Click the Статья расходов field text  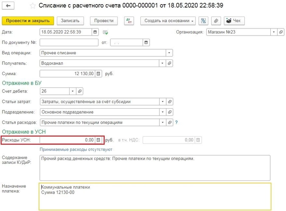(x=100, y=122)
